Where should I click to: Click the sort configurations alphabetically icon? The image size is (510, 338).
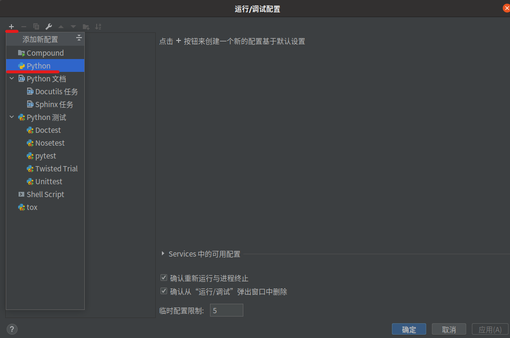coord(99,27)
